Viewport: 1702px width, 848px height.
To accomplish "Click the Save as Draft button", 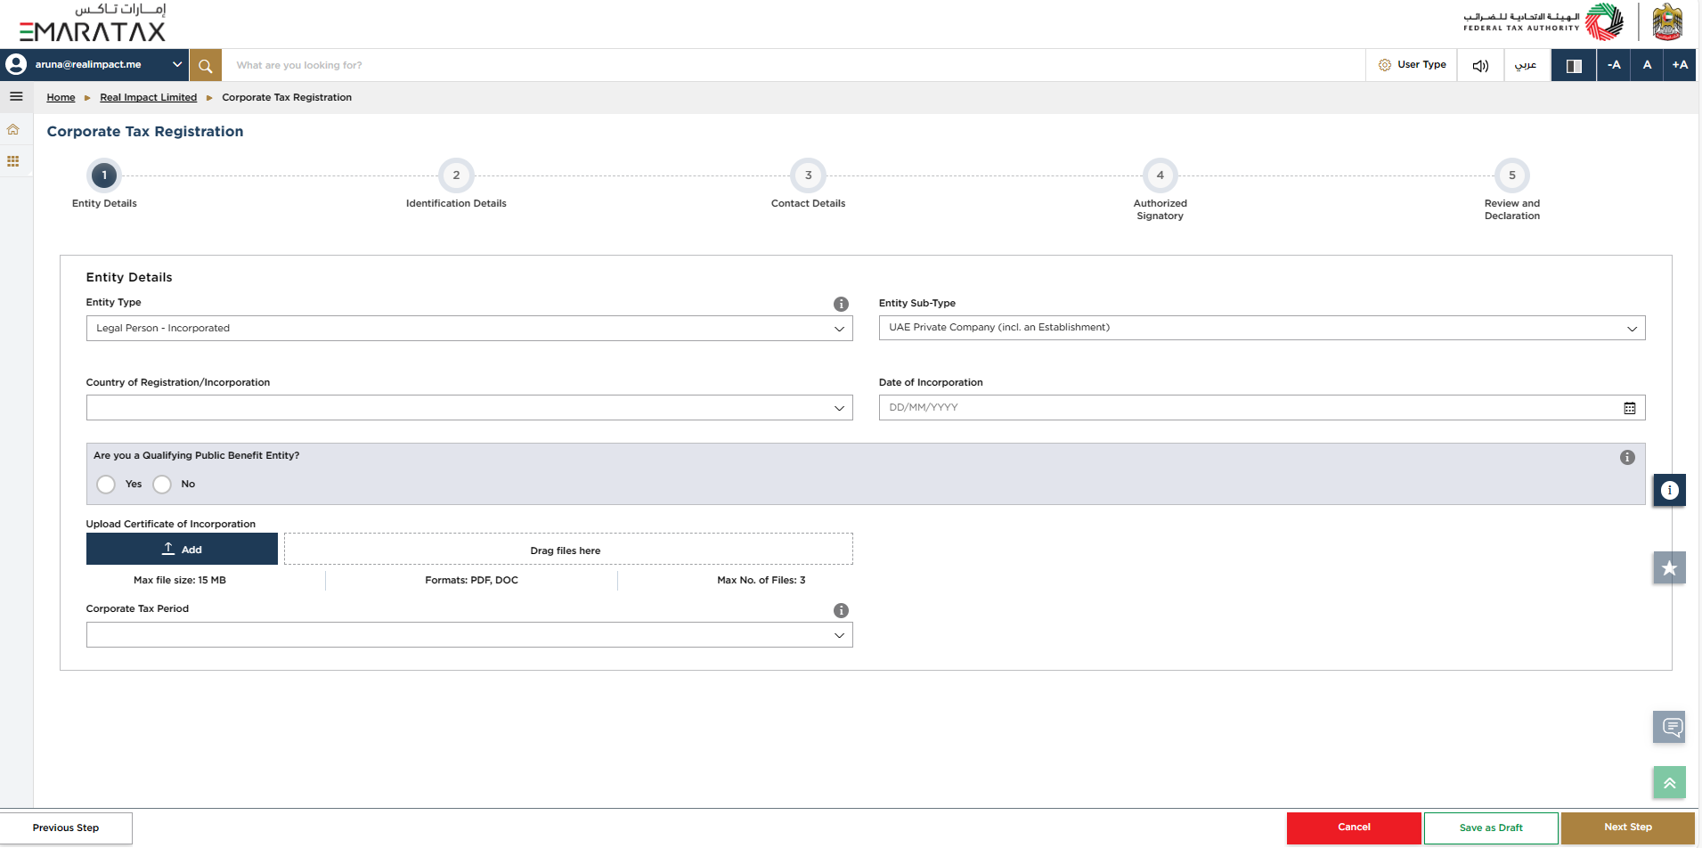I will [x=1491, y=828].
